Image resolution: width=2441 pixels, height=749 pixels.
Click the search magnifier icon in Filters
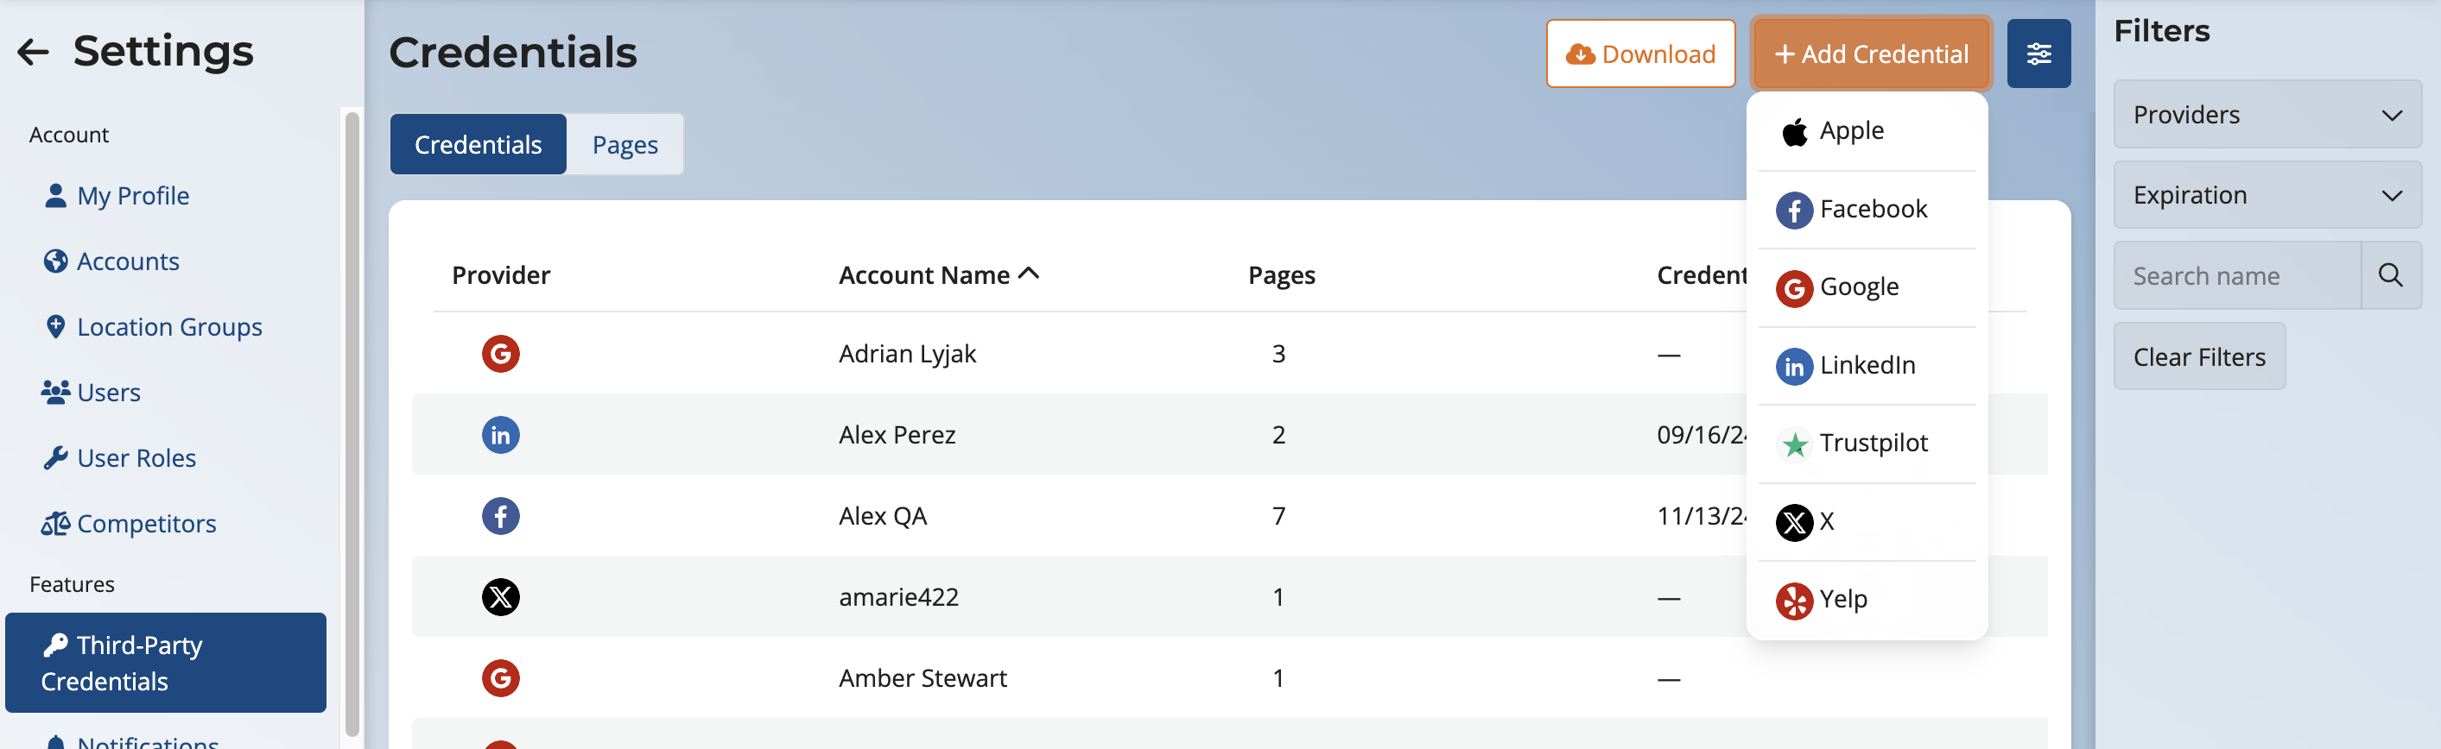pos(2390,275)
